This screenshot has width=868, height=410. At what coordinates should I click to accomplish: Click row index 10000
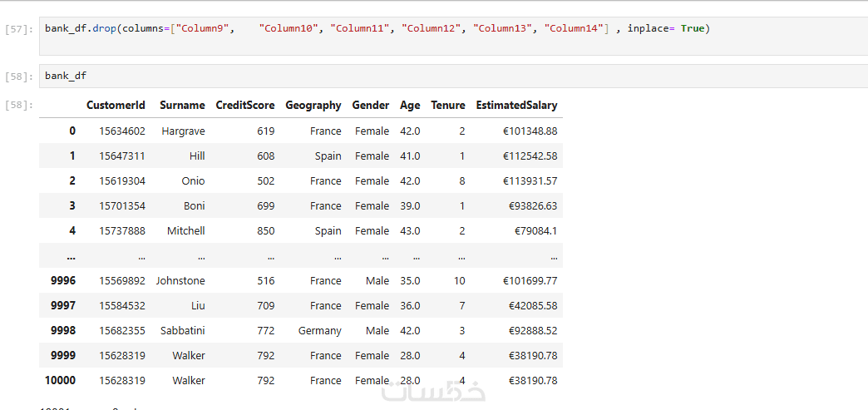coord(59,380)
